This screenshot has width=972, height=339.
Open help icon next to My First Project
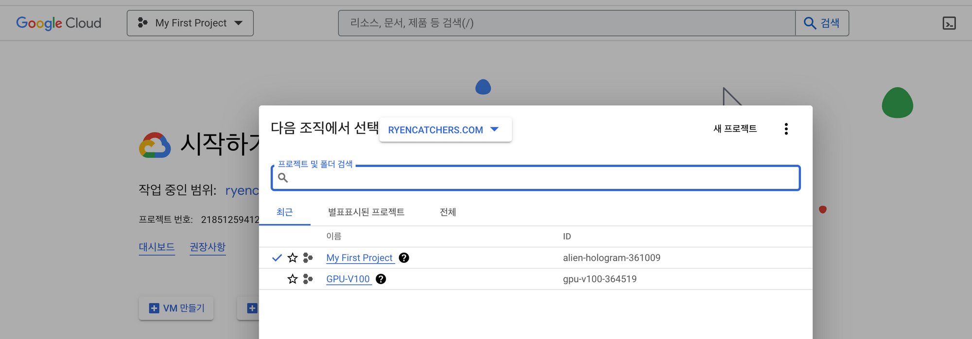(x=404, y=258)
